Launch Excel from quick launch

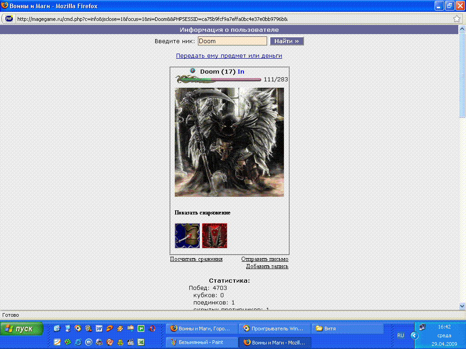pyautogui.click(x=141, y=342)
